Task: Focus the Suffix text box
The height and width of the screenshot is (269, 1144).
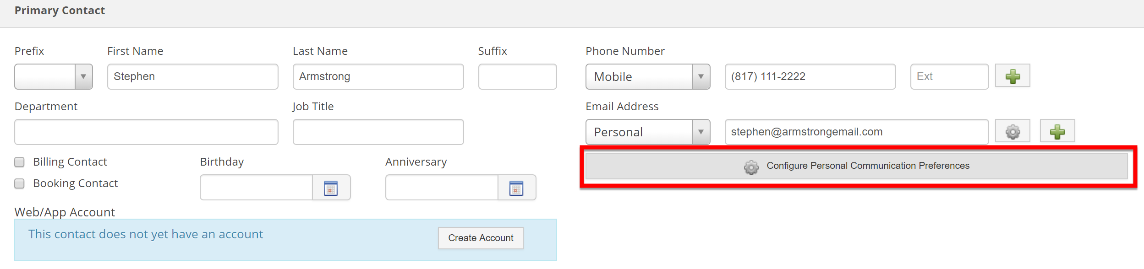Action: [x=517, y=76]
